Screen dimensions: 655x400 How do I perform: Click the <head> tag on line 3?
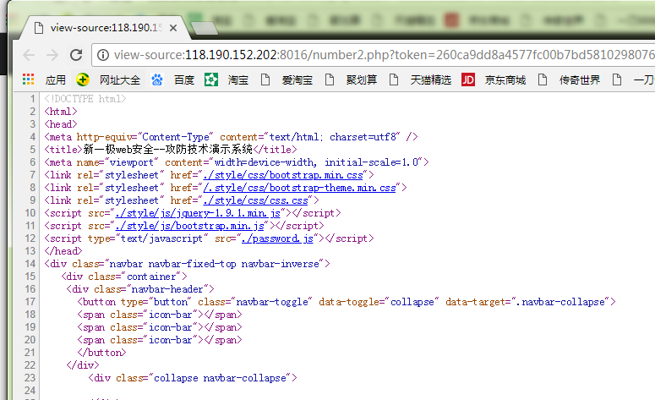pos(61,124)
